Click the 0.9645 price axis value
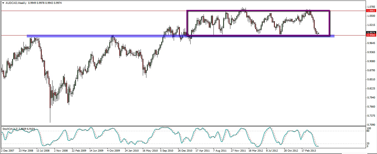377x154 pixels. tap(371, 43)
